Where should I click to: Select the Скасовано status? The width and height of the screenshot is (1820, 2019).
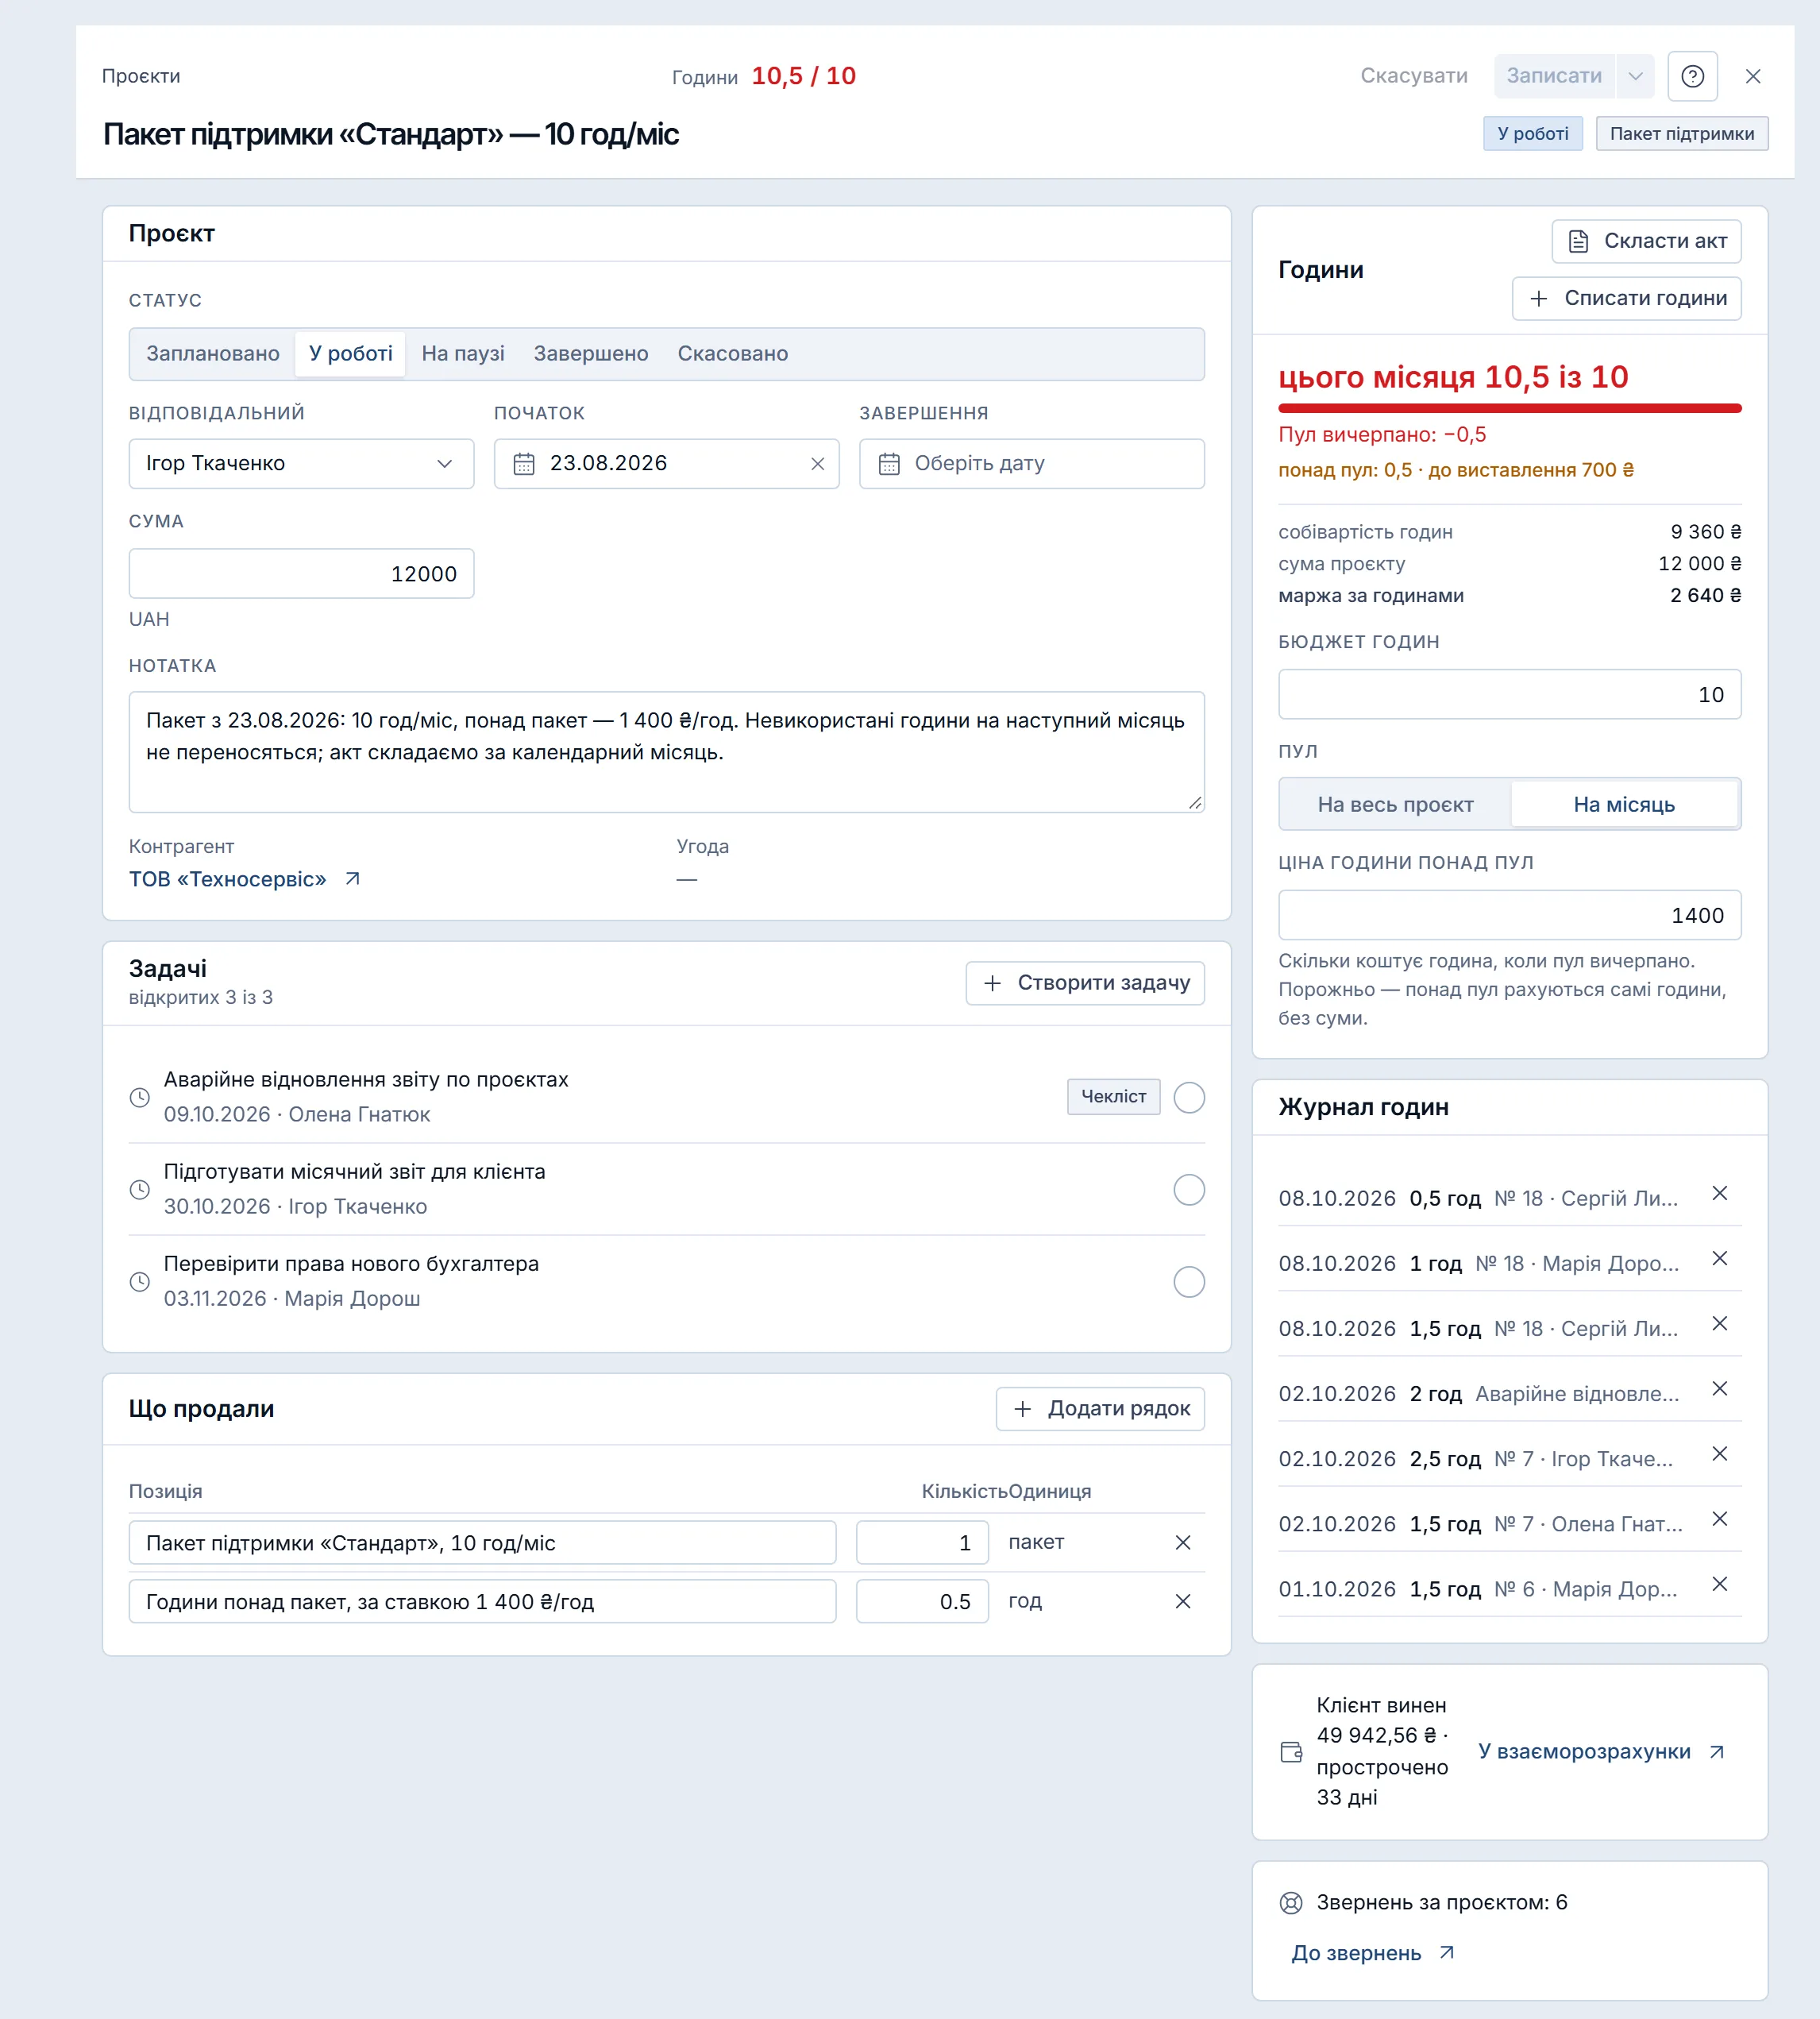tap(733, 354)
